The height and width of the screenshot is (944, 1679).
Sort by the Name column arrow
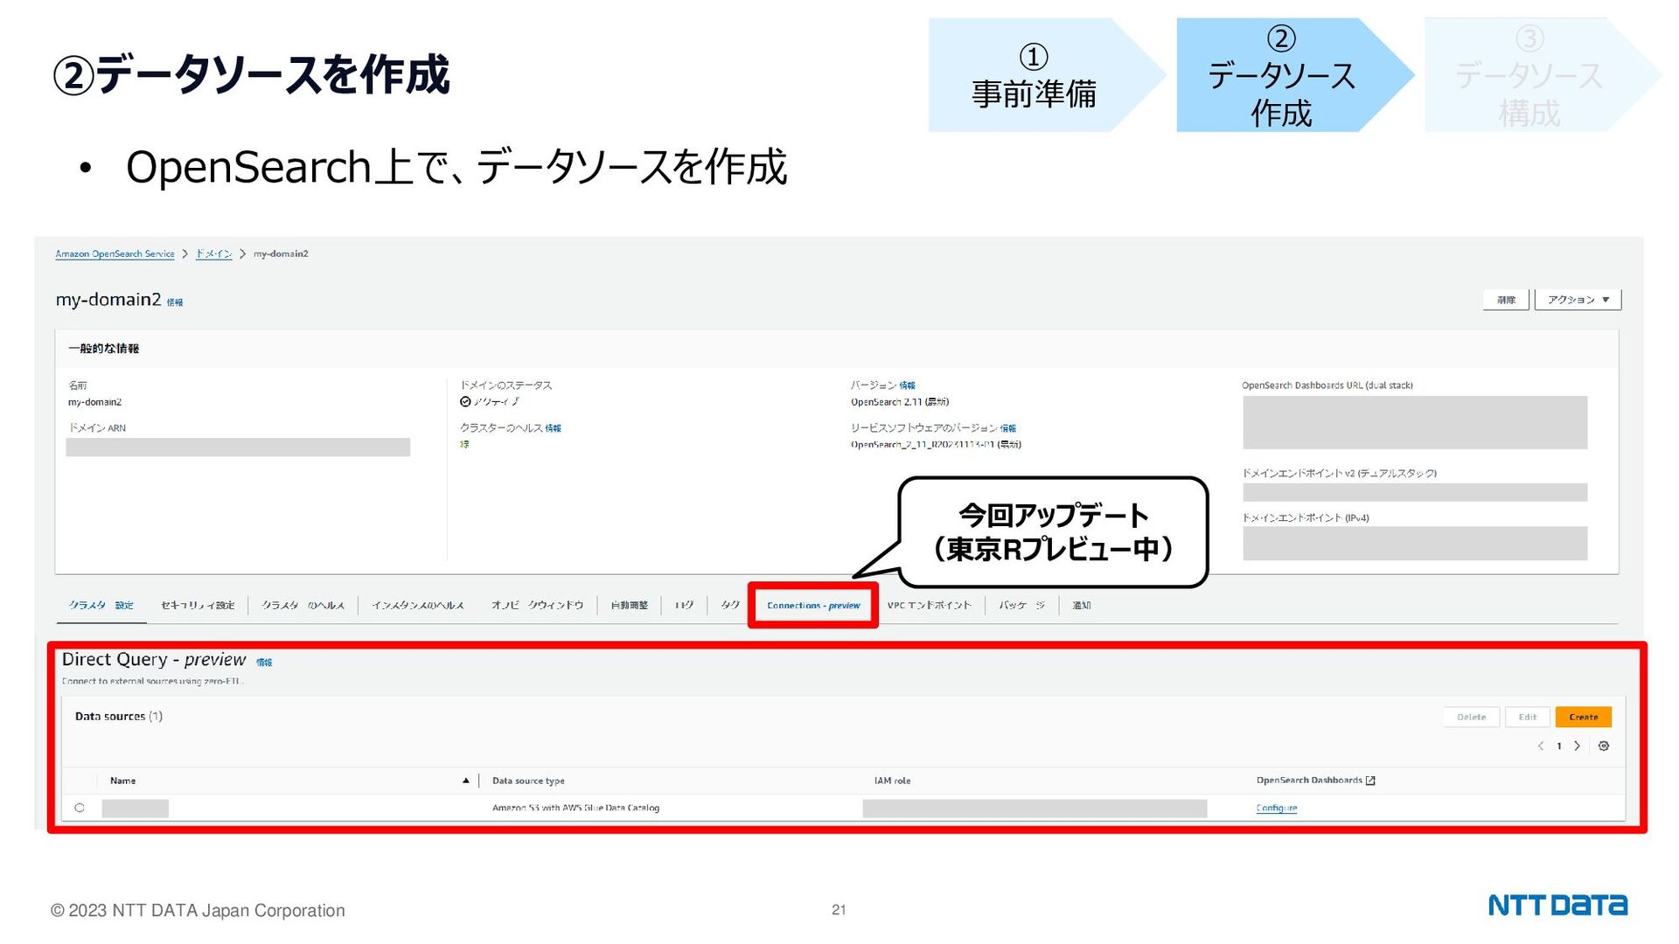click(x=466, y=780)
